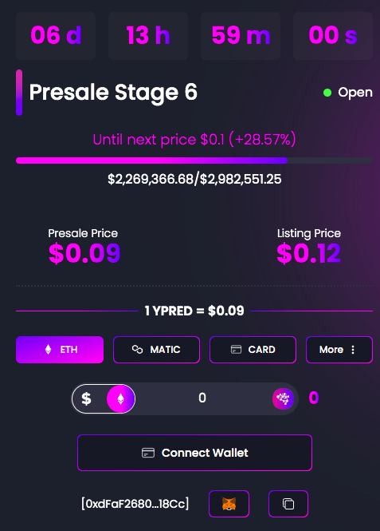Select the CARD payment option
This screenshot has width=380, height=531.
click(253, 350)
